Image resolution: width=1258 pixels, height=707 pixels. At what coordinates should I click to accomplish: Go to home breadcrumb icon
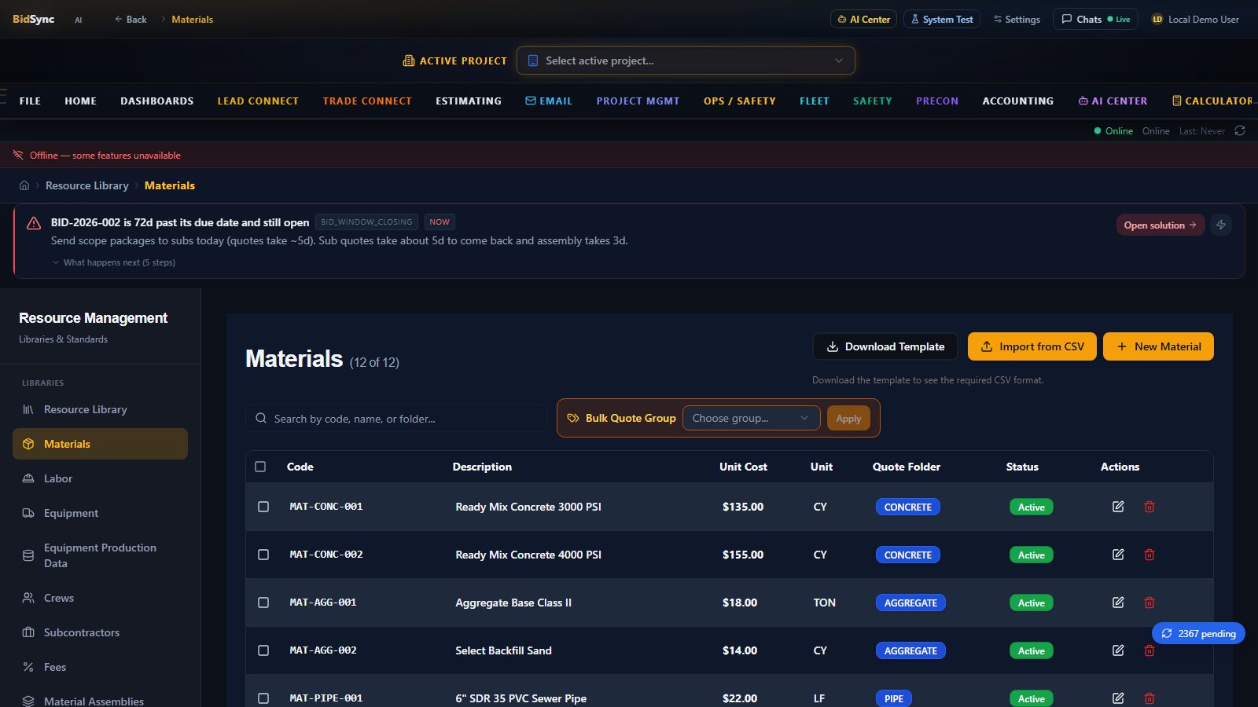pos(24,185)
